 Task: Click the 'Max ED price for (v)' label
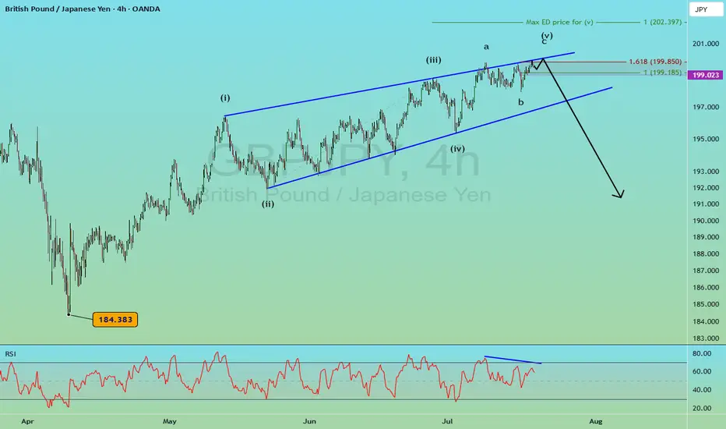(x=559, y=22)
